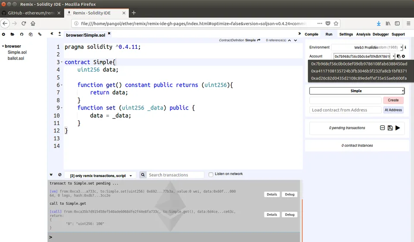Switch to the Compile tab
Image resolution: width=414 pixels, height=242 pixels.
pyautogui.click(x=311, y=35)
